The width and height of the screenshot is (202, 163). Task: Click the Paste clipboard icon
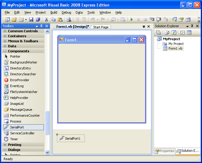[x=60, y=19]
